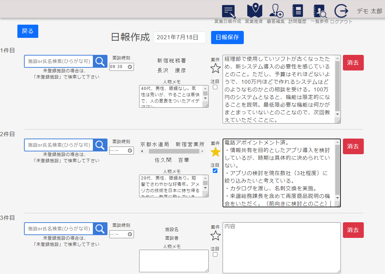385x274 pixels.
Task: Open the 面談時刻 clock picker in 3件目
Action: [x=130, y=234]
